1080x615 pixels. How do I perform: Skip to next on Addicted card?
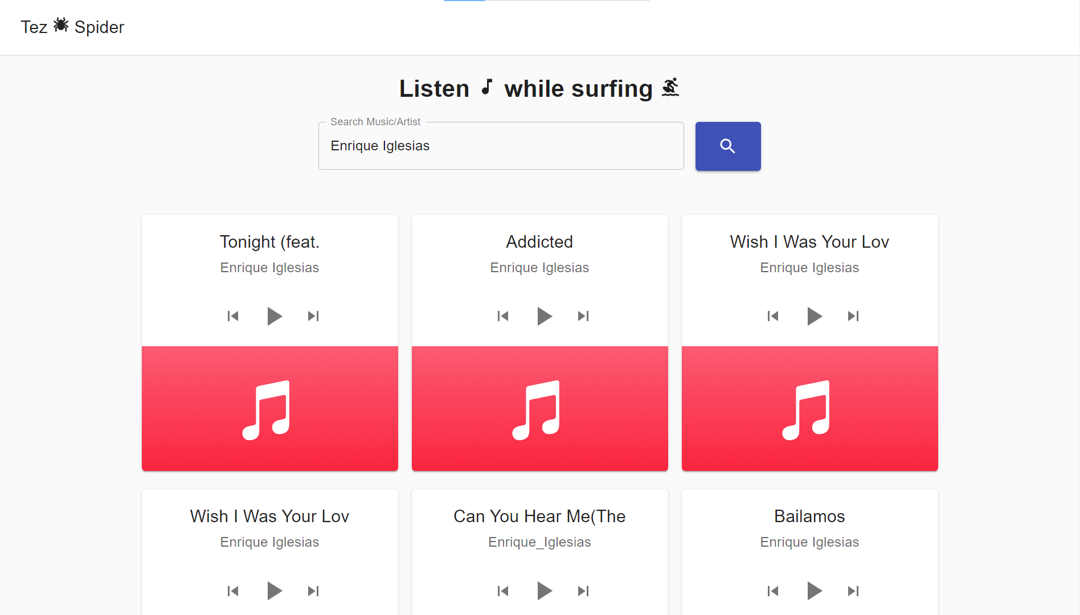[x=583, y=316]
